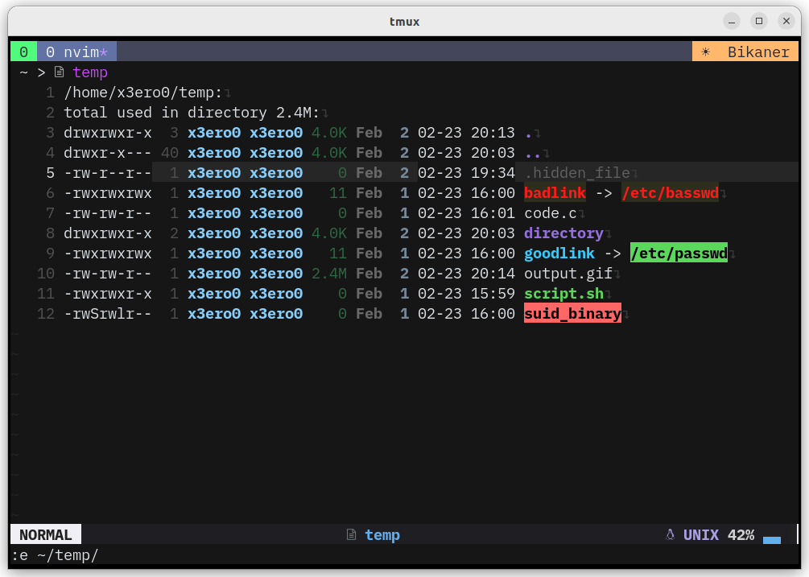Select the tmux session 0 indicator
This screenshot has width=809, height=577.
pyautogui.click(x=23, y=52)
